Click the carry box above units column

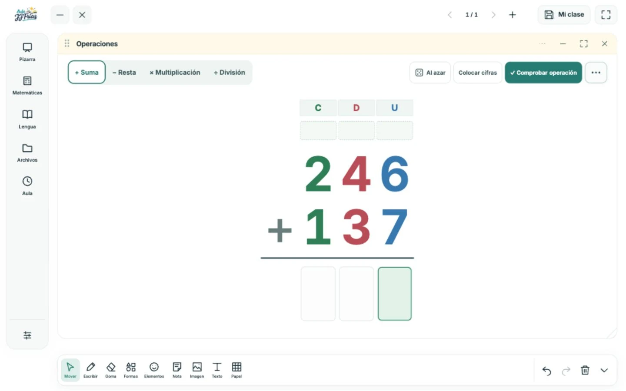click(395, 130)
